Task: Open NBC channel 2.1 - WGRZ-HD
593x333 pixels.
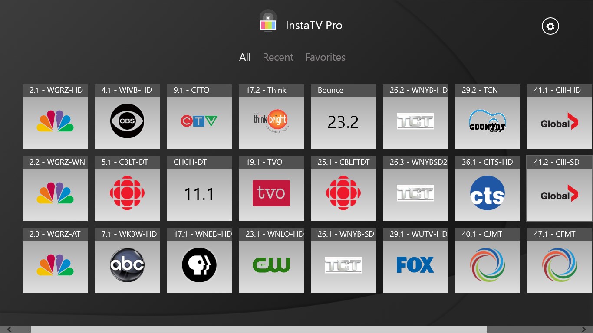Action: 55,117
